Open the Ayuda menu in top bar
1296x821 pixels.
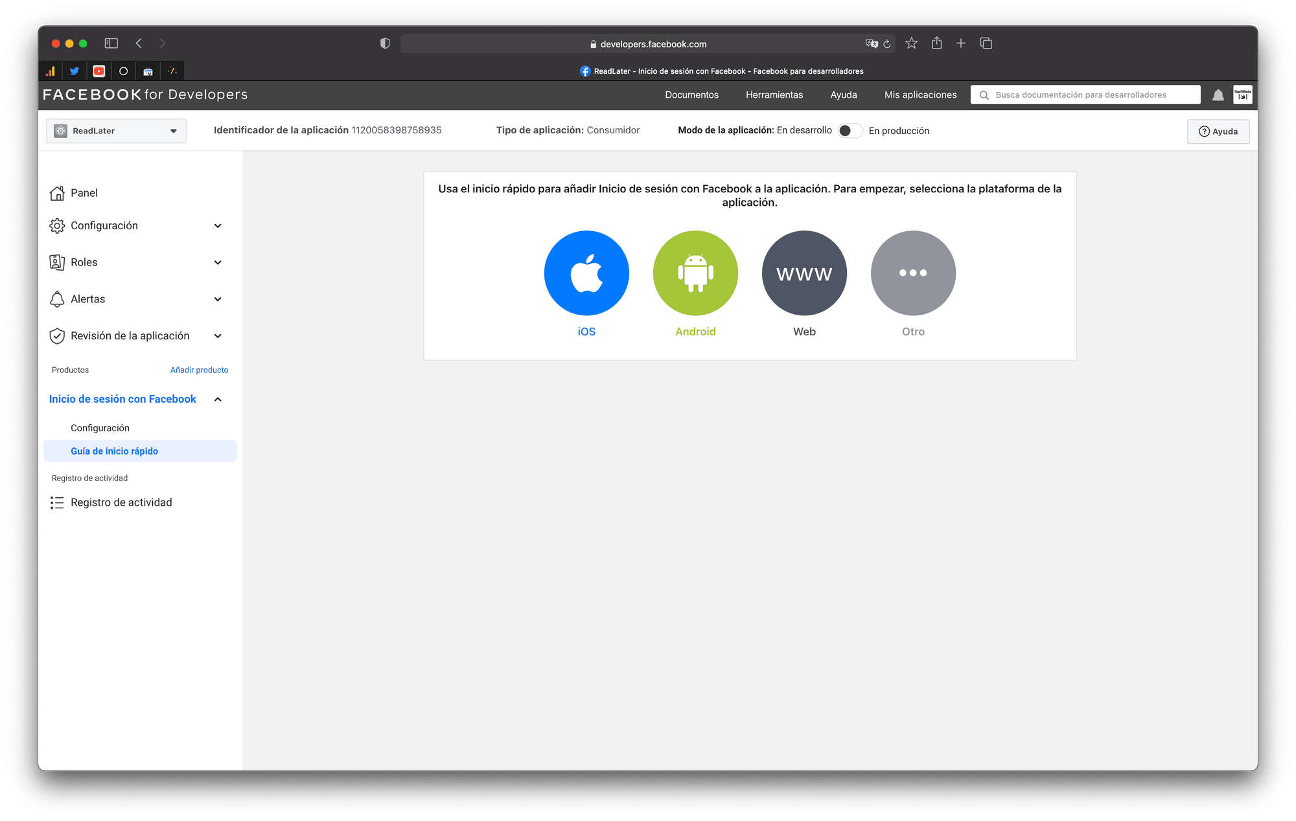[844, 95]
